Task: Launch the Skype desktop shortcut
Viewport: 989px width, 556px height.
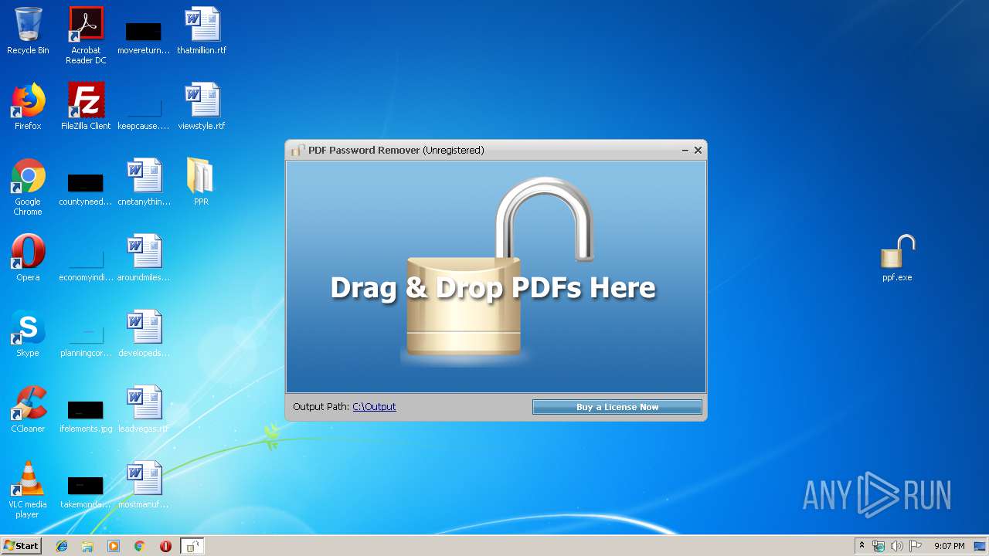Action: pos(28,334)
